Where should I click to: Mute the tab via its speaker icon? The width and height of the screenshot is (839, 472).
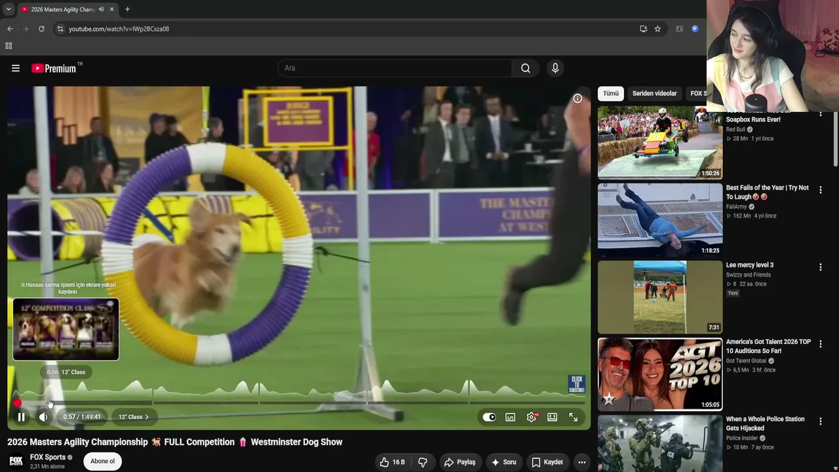click(x=101, y=9)
